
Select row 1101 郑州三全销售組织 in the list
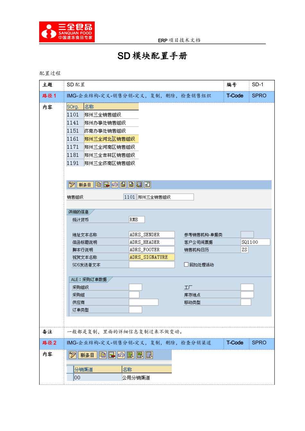[x=102, y=115]
